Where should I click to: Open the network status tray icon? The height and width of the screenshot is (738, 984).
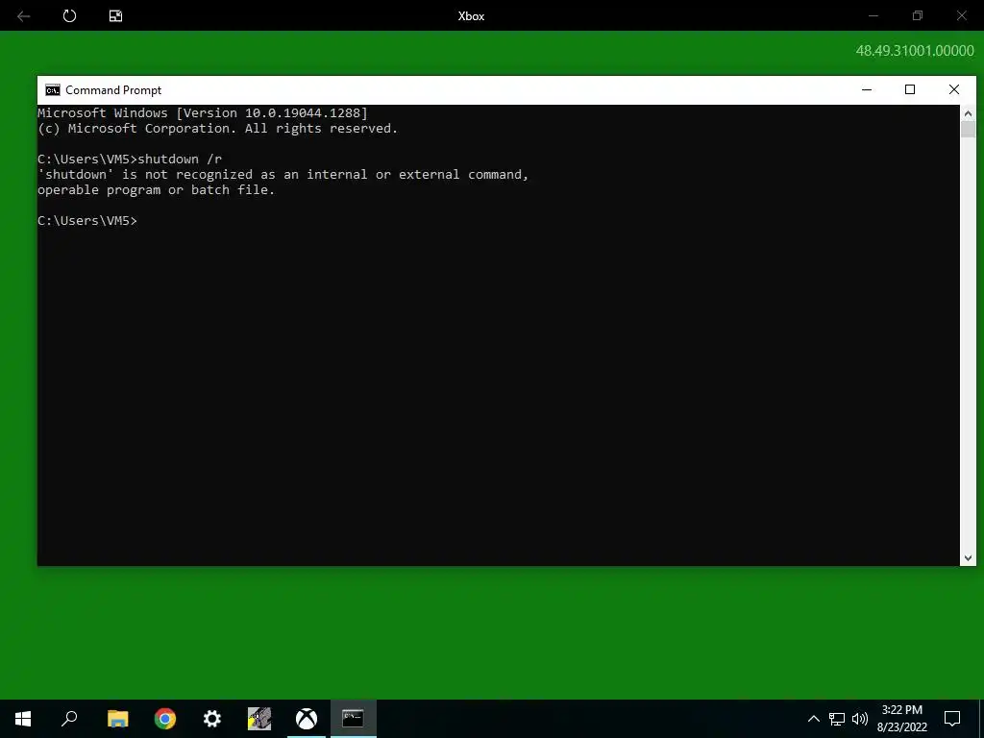tap(837, 719)
